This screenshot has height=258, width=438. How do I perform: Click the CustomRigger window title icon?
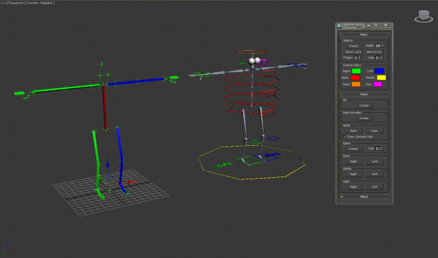(339, 26)
